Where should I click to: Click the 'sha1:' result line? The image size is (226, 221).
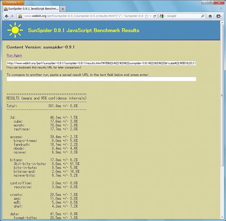click(x=46, y=206)
